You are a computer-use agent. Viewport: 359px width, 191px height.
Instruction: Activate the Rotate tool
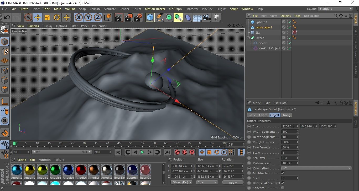[x=57, y=18]
